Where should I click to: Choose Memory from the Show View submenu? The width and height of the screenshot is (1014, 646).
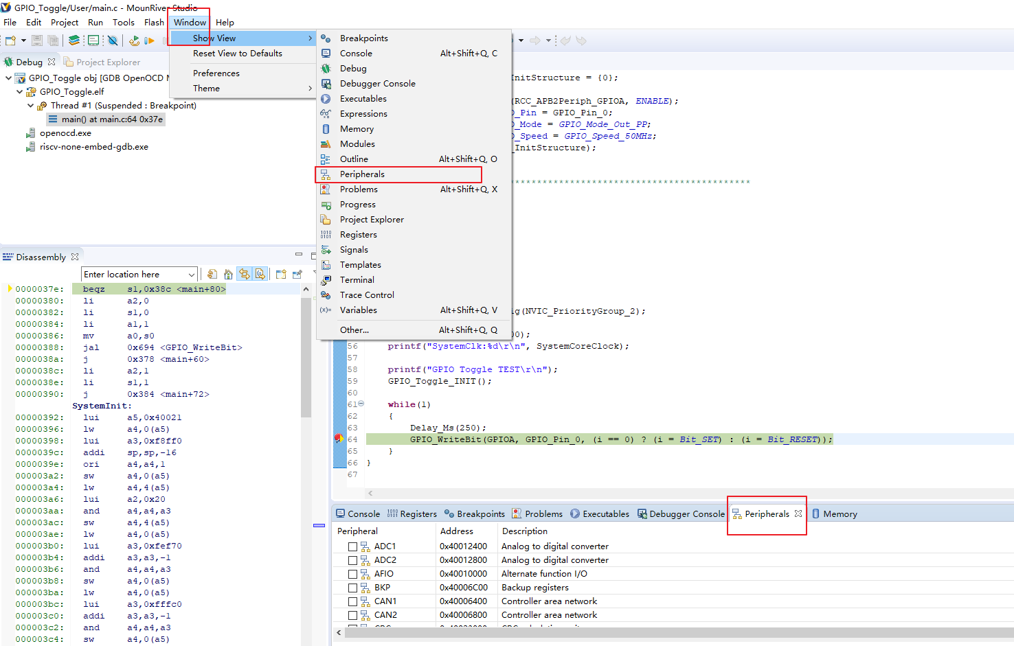pos(414,128)
